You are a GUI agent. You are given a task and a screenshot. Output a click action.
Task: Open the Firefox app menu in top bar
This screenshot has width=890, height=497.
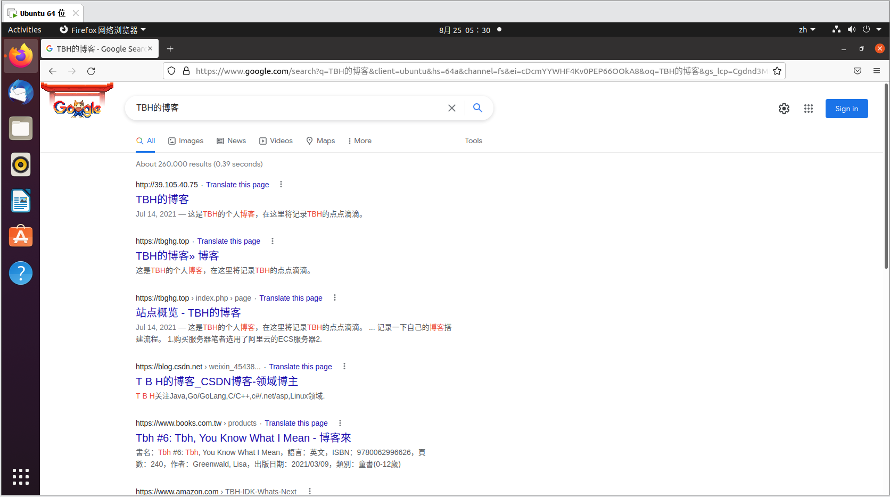103,30
